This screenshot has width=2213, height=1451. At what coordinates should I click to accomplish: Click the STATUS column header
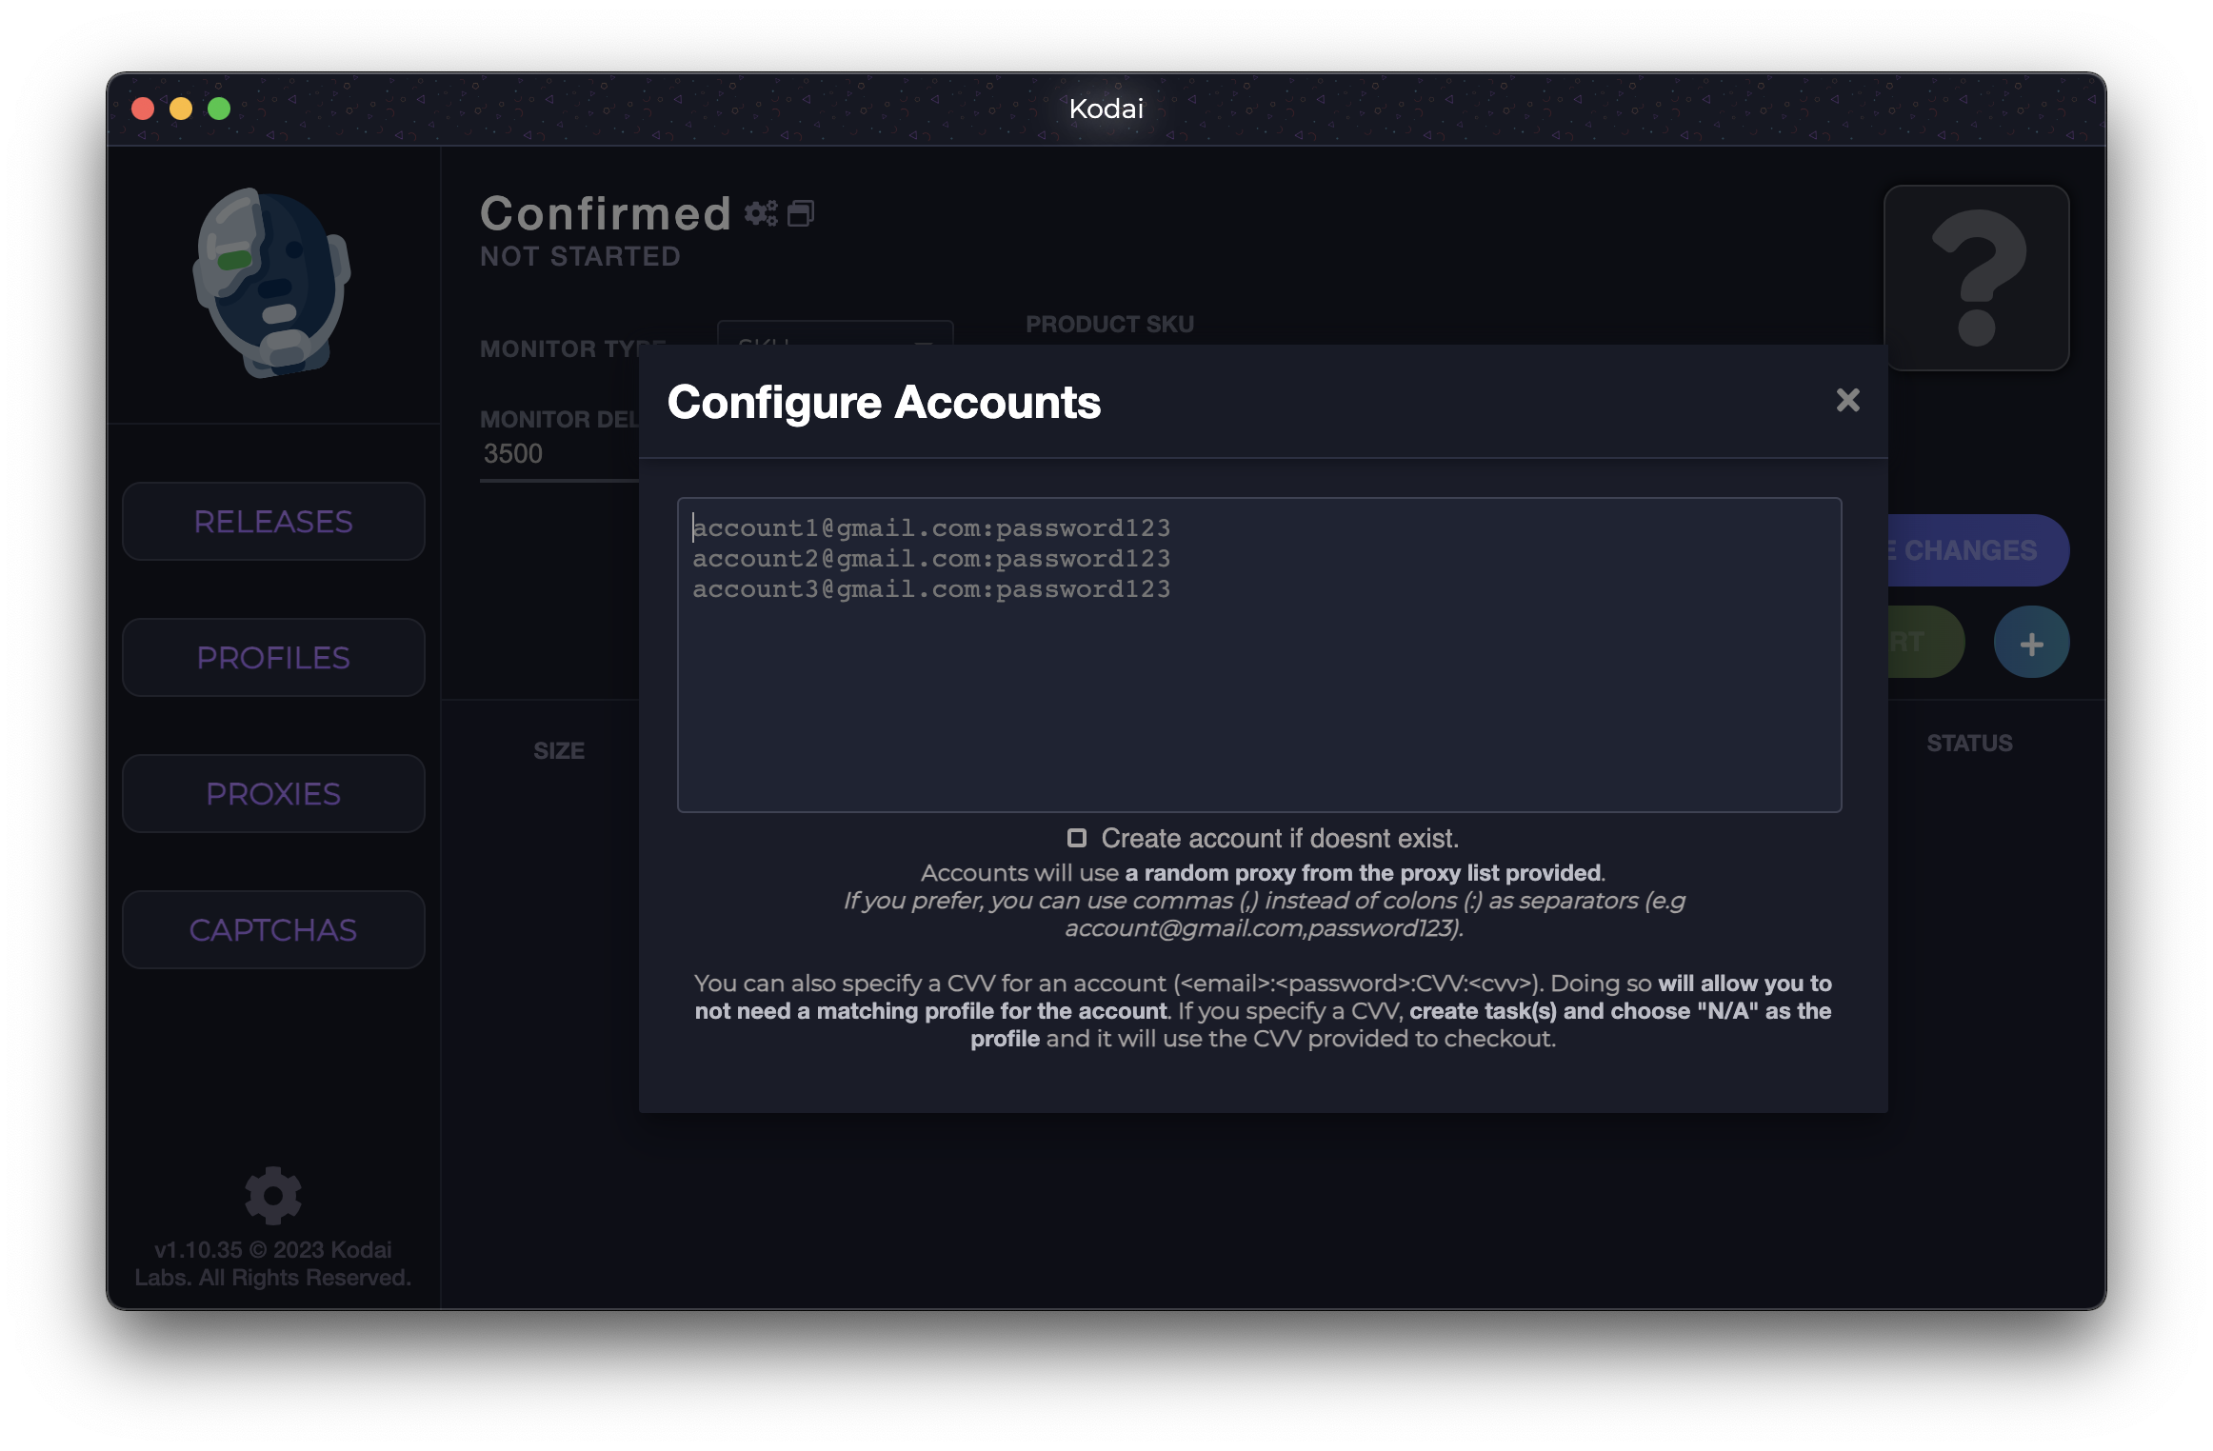pyautogui.click(x=1969, y=744)
